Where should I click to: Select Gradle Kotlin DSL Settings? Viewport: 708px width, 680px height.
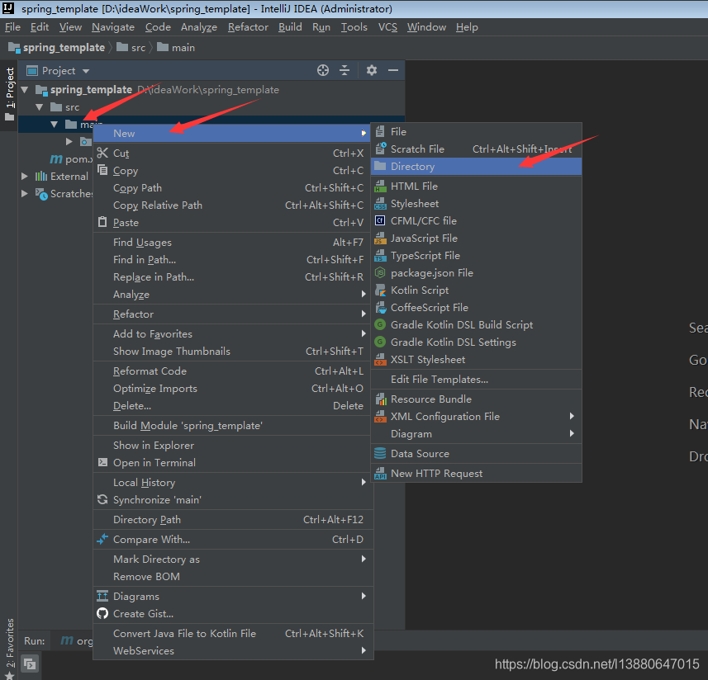click(x=476, y=342)
